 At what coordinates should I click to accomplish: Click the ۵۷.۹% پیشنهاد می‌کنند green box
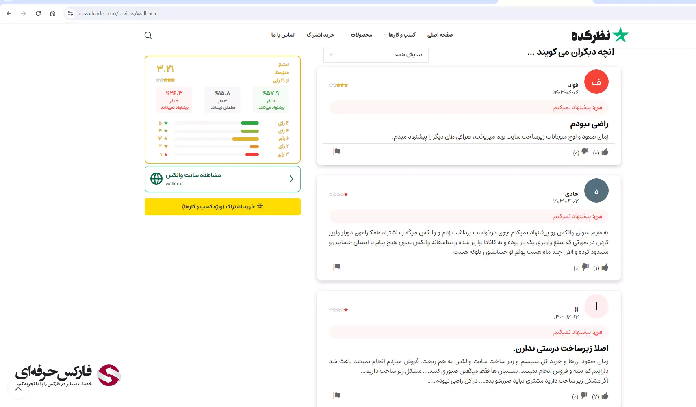pyautogui.click(x=271, y=100)
